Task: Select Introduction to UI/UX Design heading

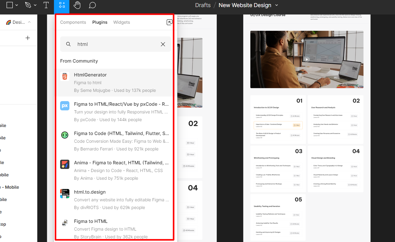Action: 266,108
